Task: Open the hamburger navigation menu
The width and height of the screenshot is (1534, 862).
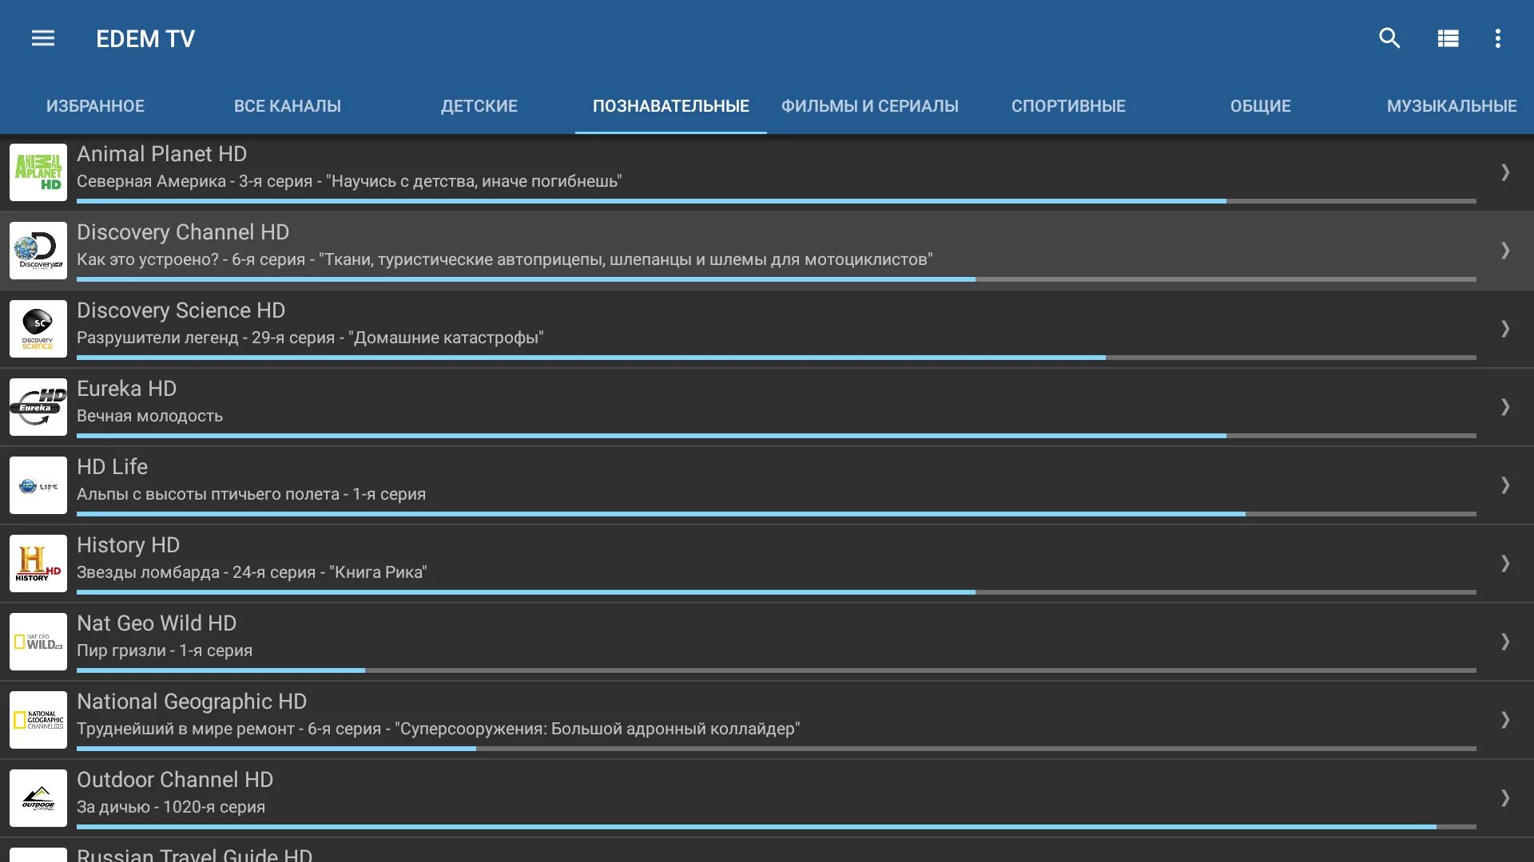Action: [x=43, y=38]
